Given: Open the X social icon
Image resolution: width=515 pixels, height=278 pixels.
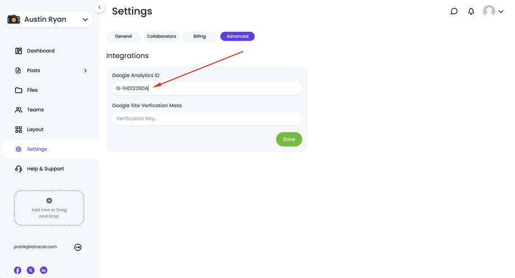Looking at the screenshot, I should [31, 270].
